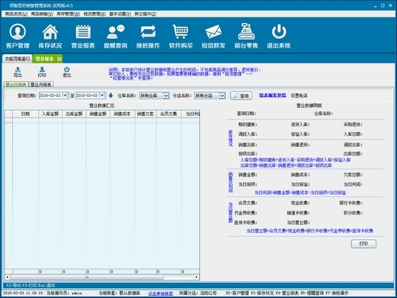This screenshot has width=397, height=298.
Task: Click 销售成本 column header
Action: (x=122, y=114)
